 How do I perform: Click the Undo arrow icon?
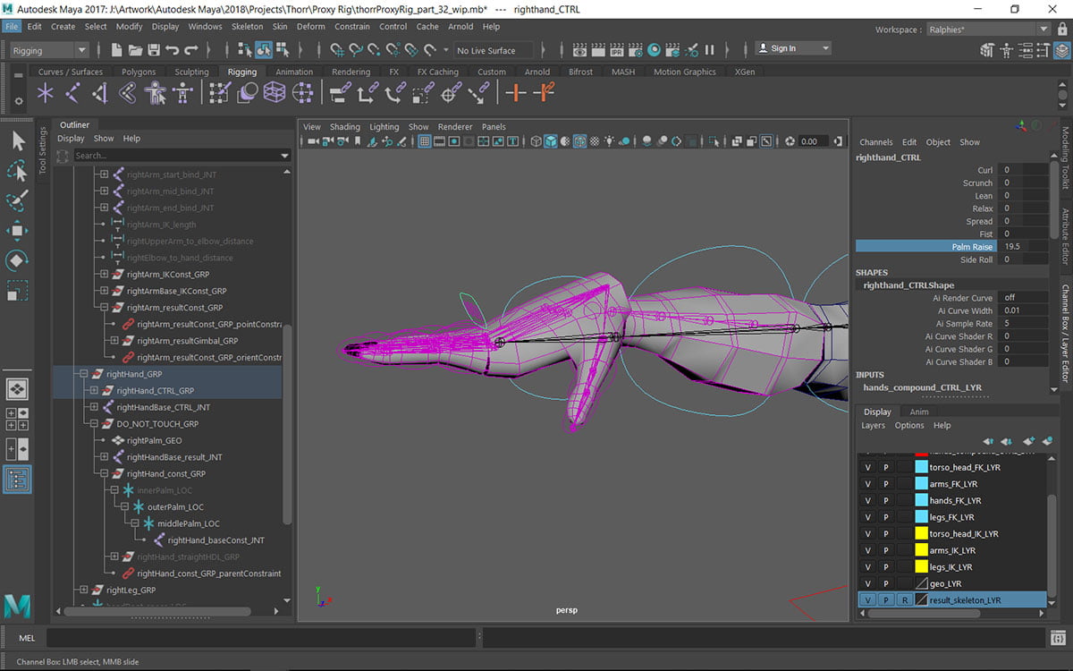coord(173,50)
